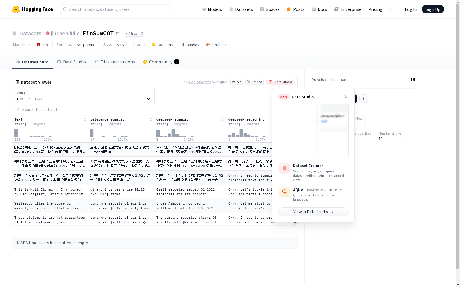Open Posts in the navigation

point(296,9)
